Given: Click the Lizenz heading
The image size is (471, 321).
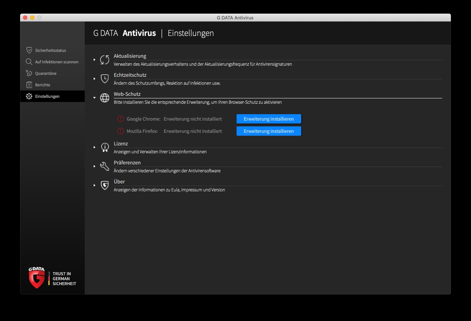Looking at the screenshot, I should [x=121, y=144].
